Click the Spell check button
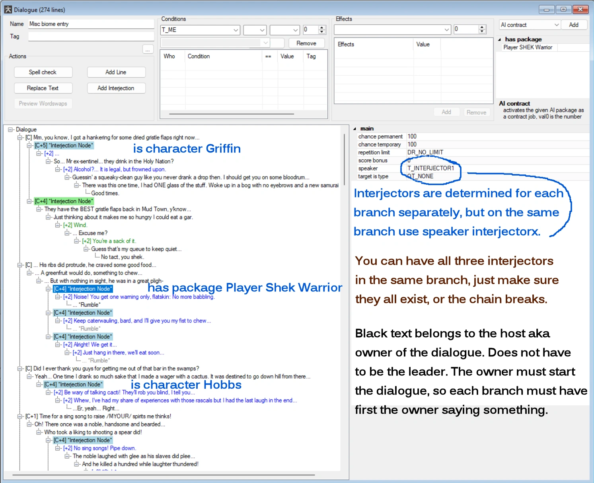The width and height of the screenshot is (594, 483). pos(43,72)
